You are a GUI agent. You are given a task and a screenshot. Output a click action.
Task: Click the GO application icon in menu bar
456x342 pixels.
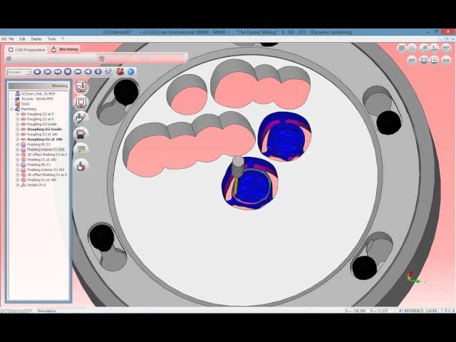pos(4,38)
